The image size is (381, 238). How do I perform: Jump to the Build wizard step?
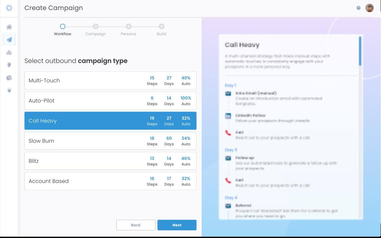(162, 27)
